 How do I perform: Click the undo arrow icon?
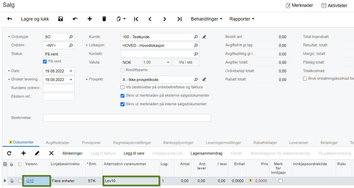(x=75, y=19)
